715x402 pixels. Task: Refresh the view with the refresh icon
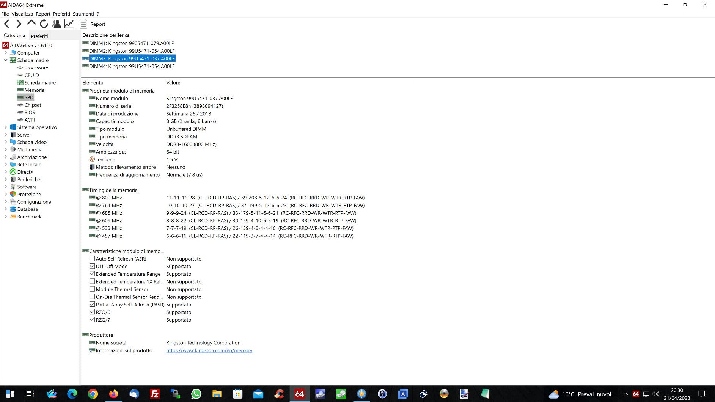click(x=44, y=24)
